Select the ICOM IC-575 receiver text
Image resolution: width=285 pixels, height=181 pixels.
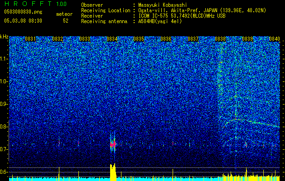[x=182, y=16]
